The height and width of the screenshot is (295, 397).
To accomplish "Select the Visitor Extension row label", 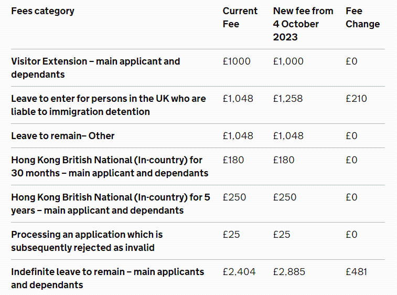I will click(x=95, y=68).
